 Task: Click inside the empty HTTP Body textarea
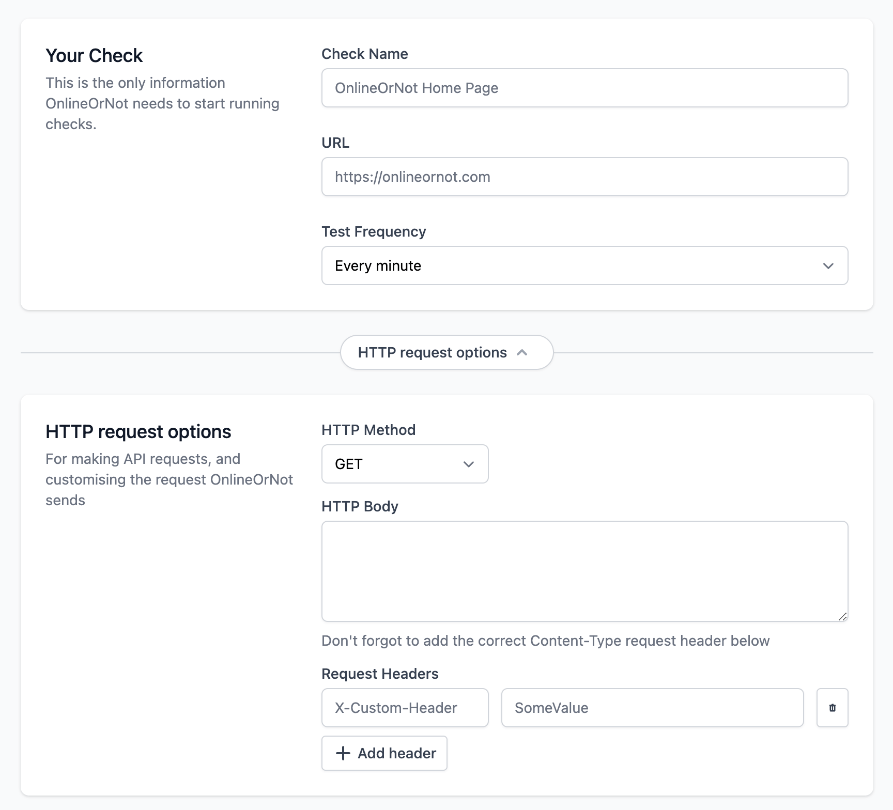tap(584, 571)
